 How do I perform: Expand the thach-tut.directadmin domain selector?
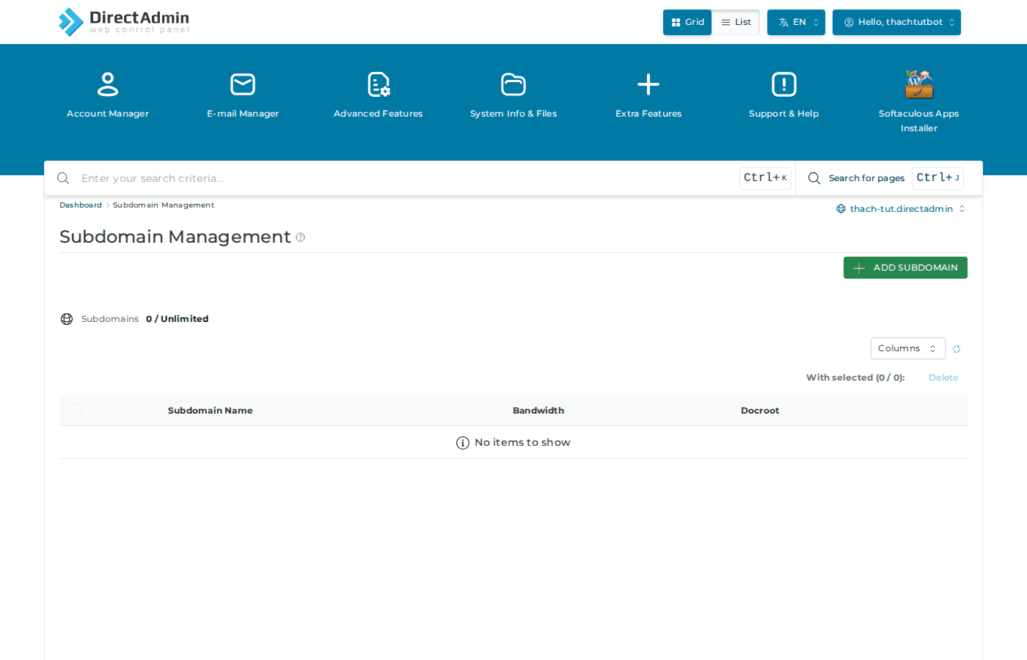point(901,208)
